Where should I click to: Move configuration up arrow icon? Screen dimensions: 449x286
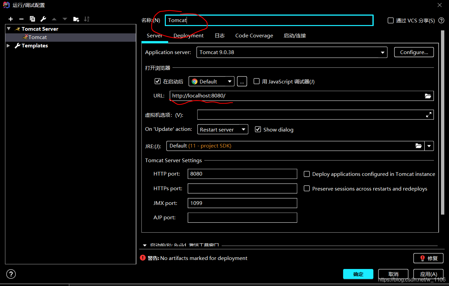pos(54,19)
